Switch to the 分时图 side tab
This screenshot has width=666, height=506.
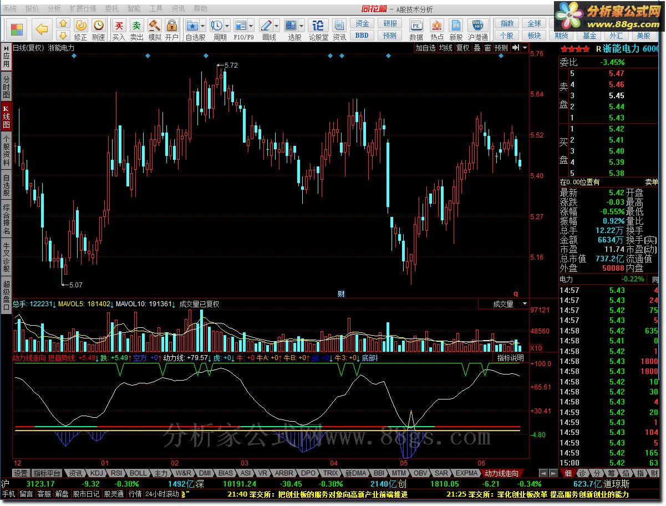point(6,88)
